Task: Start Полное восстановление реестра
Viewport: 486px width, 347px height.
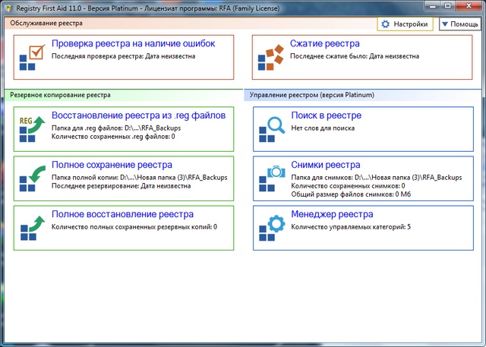Action: (x=122, y=214)
